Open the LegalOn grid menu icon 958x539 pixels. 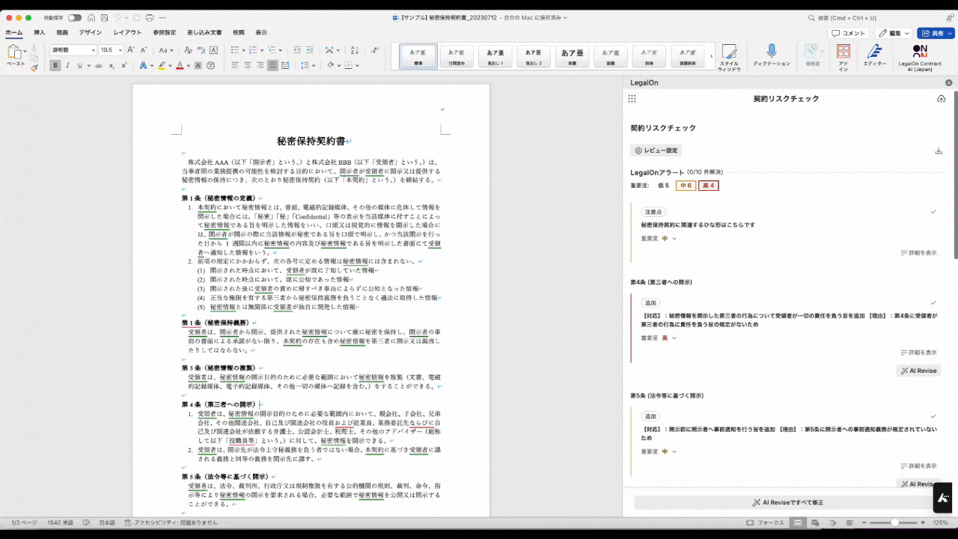pyautogui.click(x=632, y=99)
